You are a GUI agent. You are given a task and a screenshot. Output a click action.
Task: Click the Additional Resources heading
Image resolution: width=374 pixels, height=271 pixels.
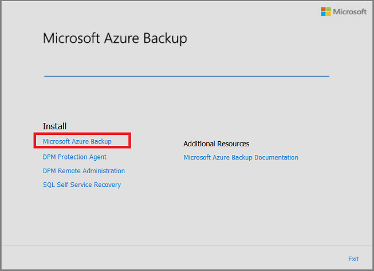click(x=216, y=144)
